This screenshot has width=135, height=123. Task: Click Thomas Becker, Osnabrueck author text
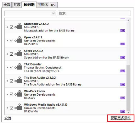(43, 68)
